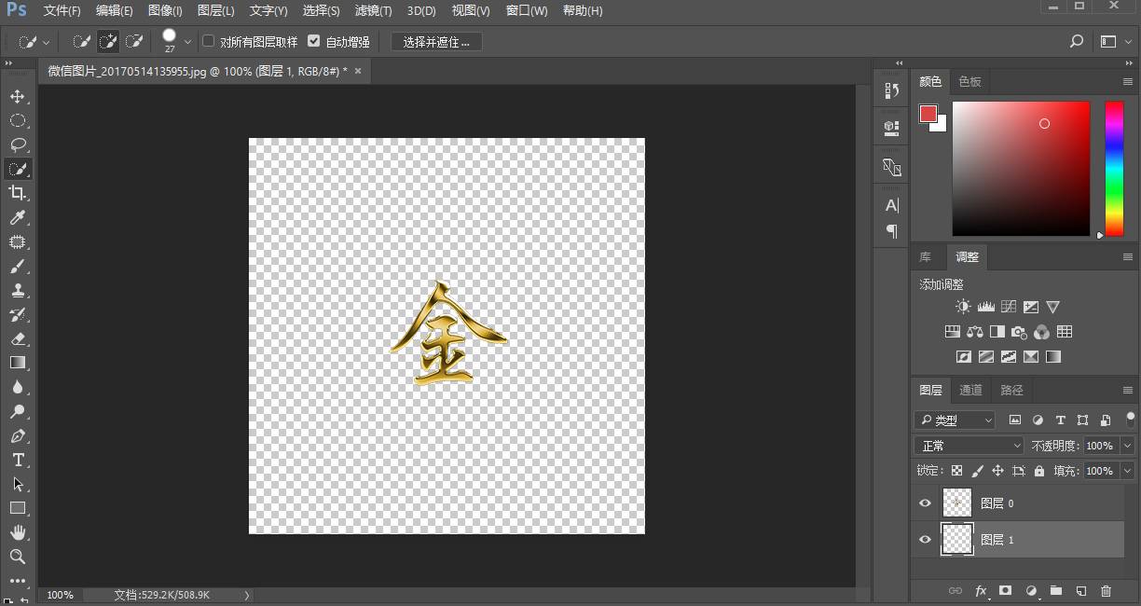Open the blend mode 正常 dropdown
Image resolution: width=1141 pixels, height=606 pixels.
969,446
